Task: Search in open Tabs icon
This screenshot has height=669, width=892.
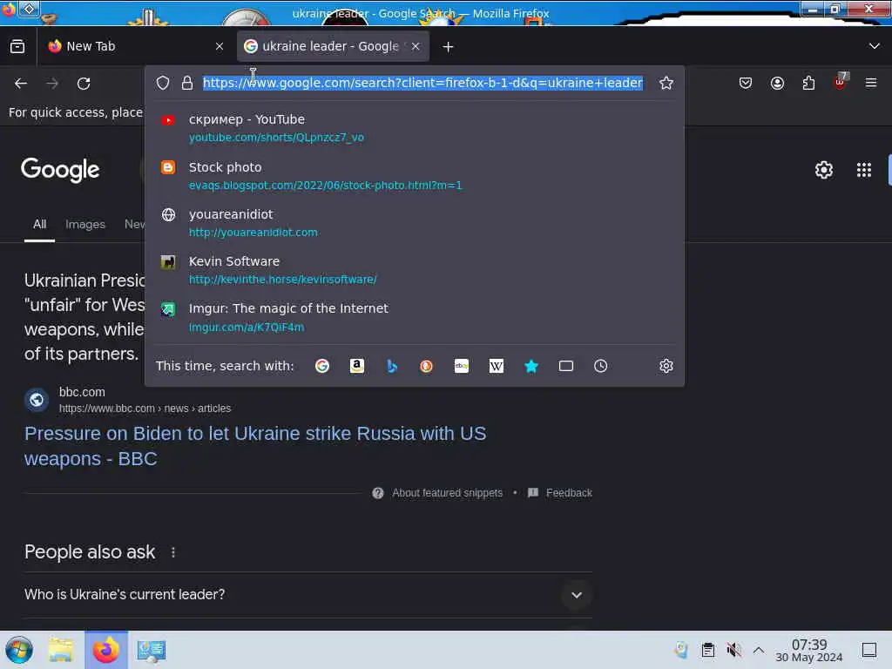Action: [x=566, y=366]
